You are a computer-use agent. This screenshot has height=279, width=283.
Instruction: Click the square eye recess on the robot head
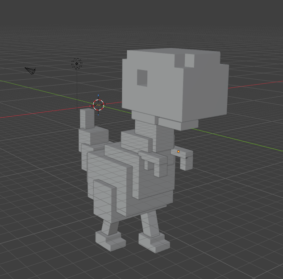click(x=142, y=78)
